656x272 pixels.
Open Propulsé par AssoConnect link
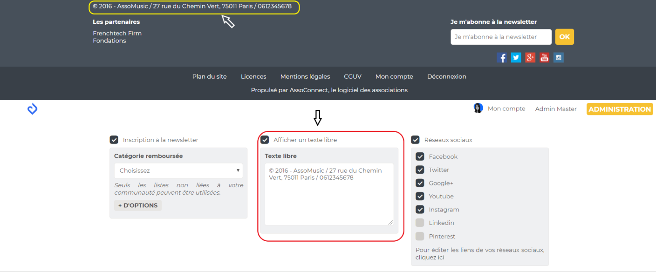(x=329, y=90)
